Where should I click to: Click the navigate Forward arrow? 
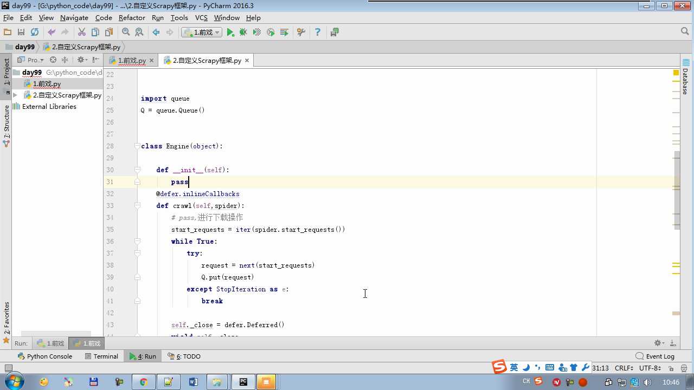pos(170,32)
